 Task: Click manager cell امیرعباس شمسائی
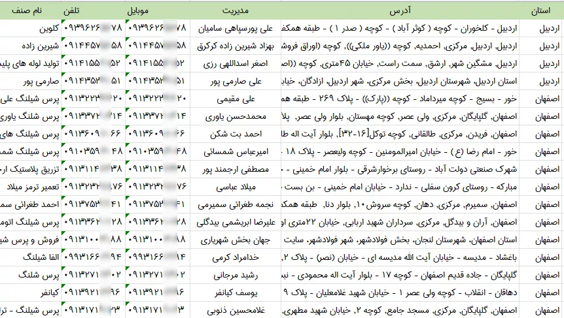point(236,151)
